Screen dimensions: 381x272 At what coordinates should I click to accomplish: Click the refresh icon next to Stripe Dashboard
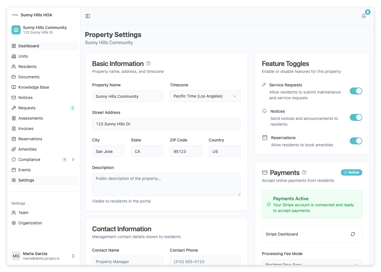click(353, 234)
